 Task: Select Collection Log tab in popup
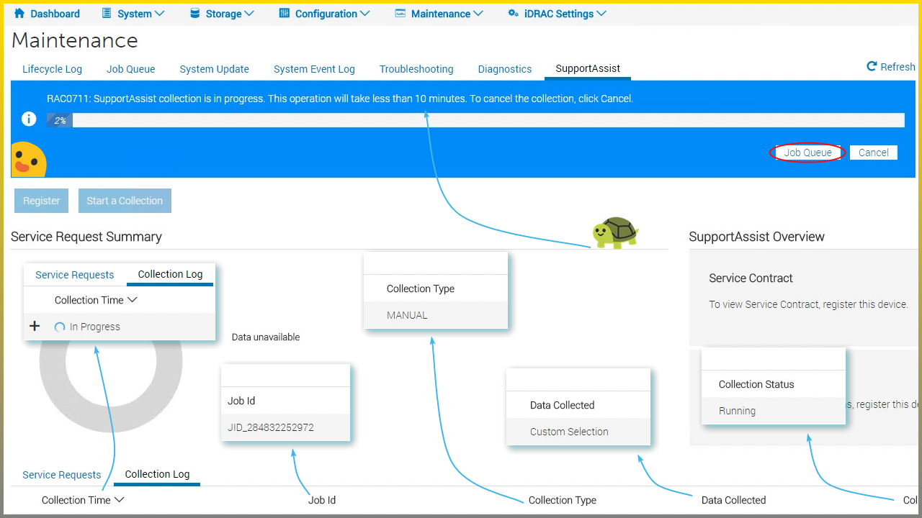coord(170,274)
